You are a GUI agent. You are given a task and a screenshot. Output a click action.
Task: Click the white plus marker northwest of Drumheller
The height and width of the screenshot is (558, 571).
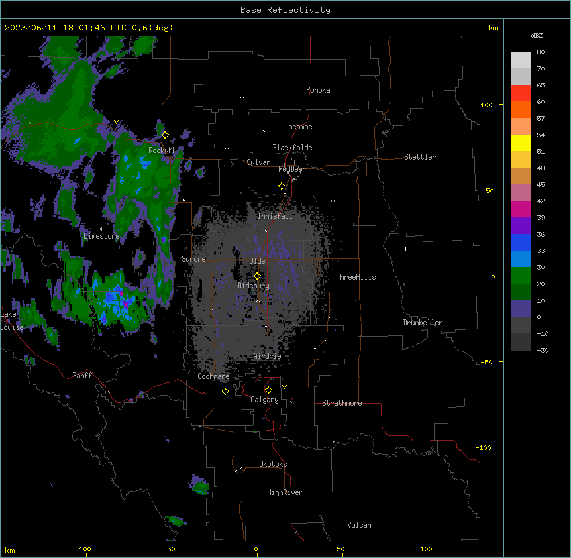click(x=405, y=249)
